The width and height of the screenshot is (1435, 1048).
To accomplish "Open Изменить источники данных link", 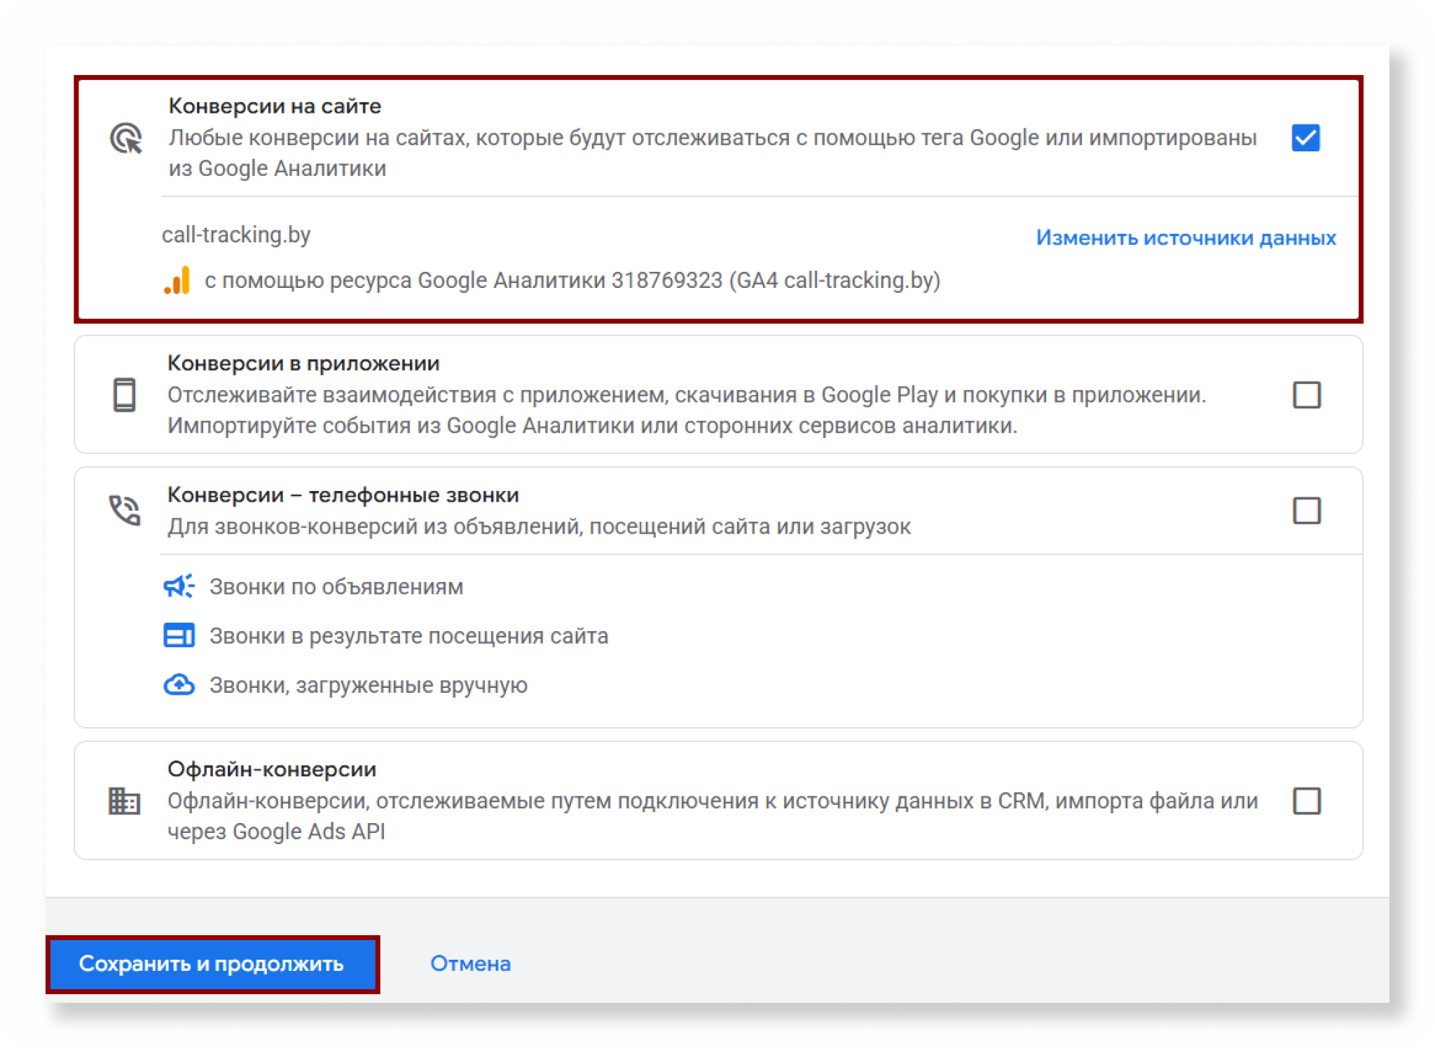I will (1186, 238).
